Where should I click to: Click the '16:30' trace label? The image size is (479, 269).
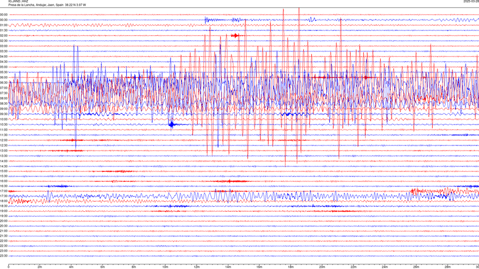pyautogui.click(x=3, y=186)
